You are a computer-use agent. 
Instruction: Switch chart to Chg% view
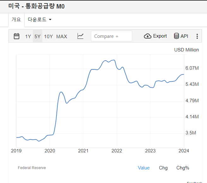(183, 168)
